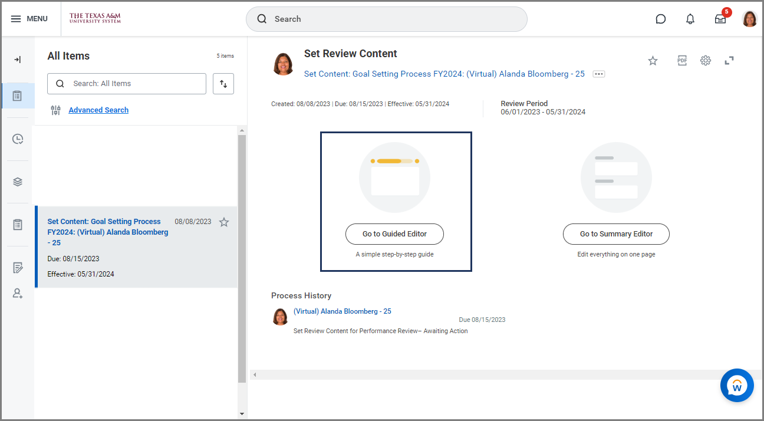Expand the collapsed left sidebar arrow

(18, 60)
